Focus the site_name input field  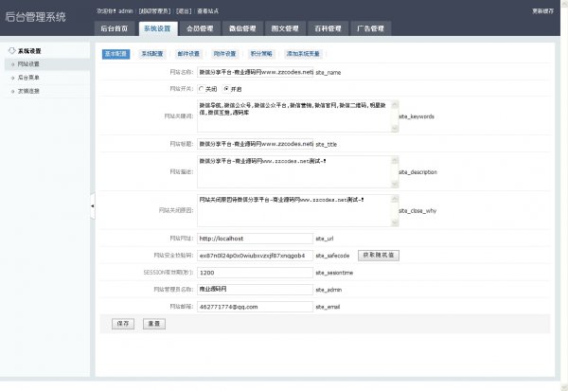(x=256, y=72)
